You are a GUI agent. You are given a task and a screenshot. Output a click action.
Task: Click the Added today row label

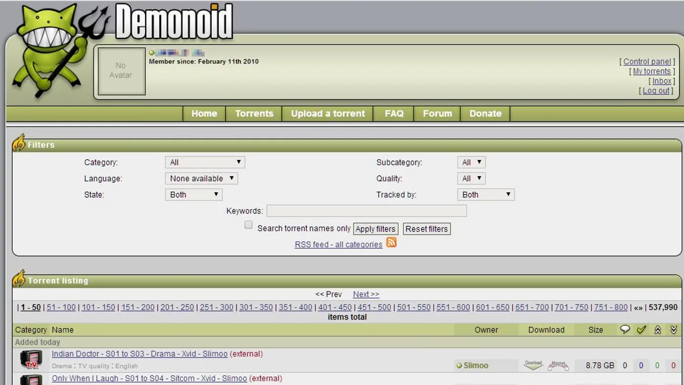pyautogui.click(x=38, y=342)
